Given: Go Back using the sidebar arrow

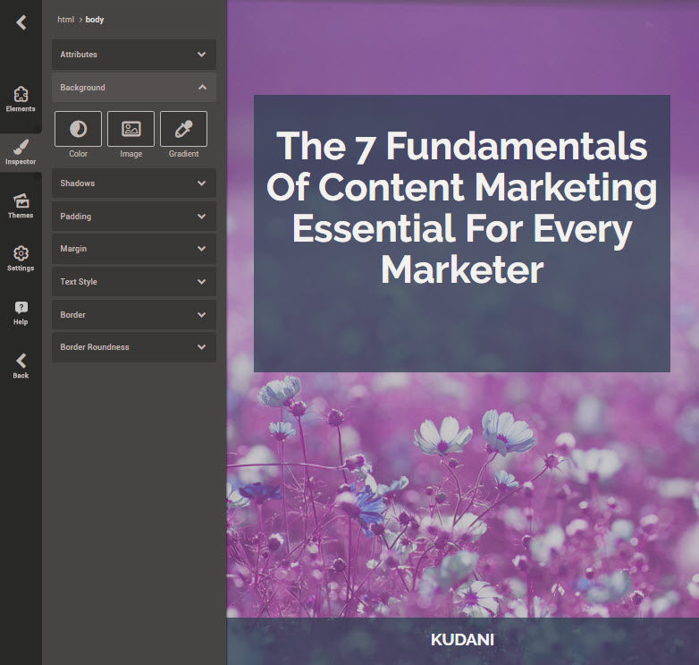Looking at the screenshot, I should [21, 366].
